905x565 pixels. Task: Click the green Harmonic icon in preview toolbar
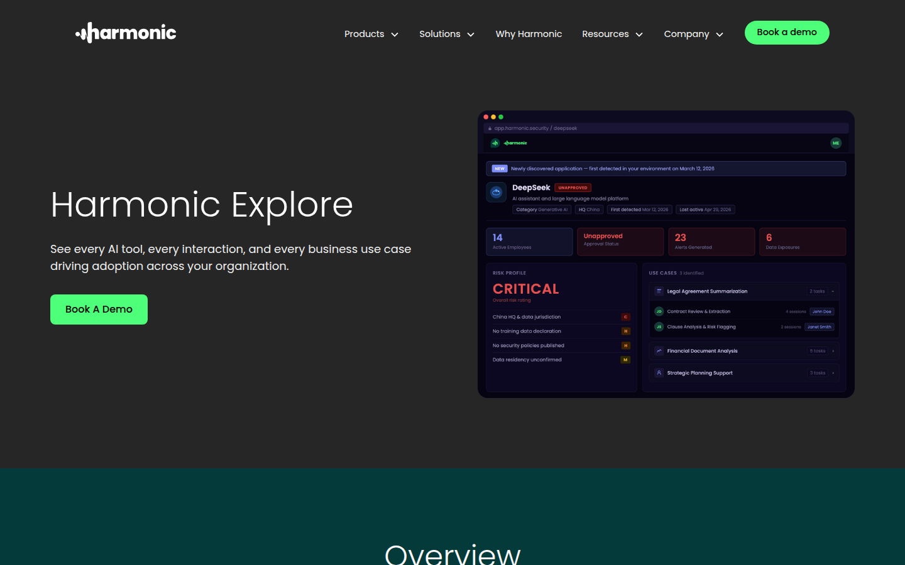pyautogui.click(x=495, y=143)
